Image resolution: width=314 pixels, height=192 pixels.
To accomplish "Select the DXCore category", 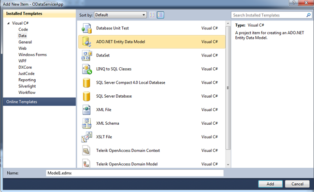I will click(x=25, y=67).
